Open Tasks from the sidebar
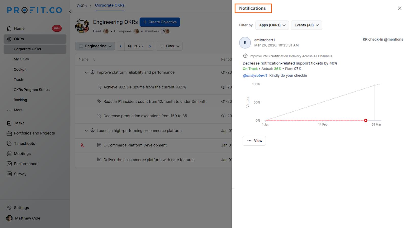The image size is (406, 228). coord(19,123)
